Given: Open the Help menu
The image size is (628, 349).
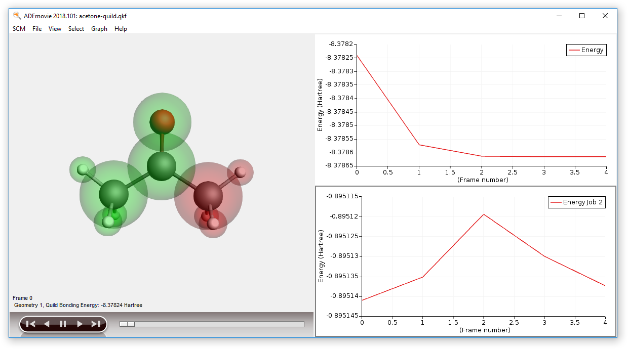Looking at the screenshot, I should tap(121, 29).
